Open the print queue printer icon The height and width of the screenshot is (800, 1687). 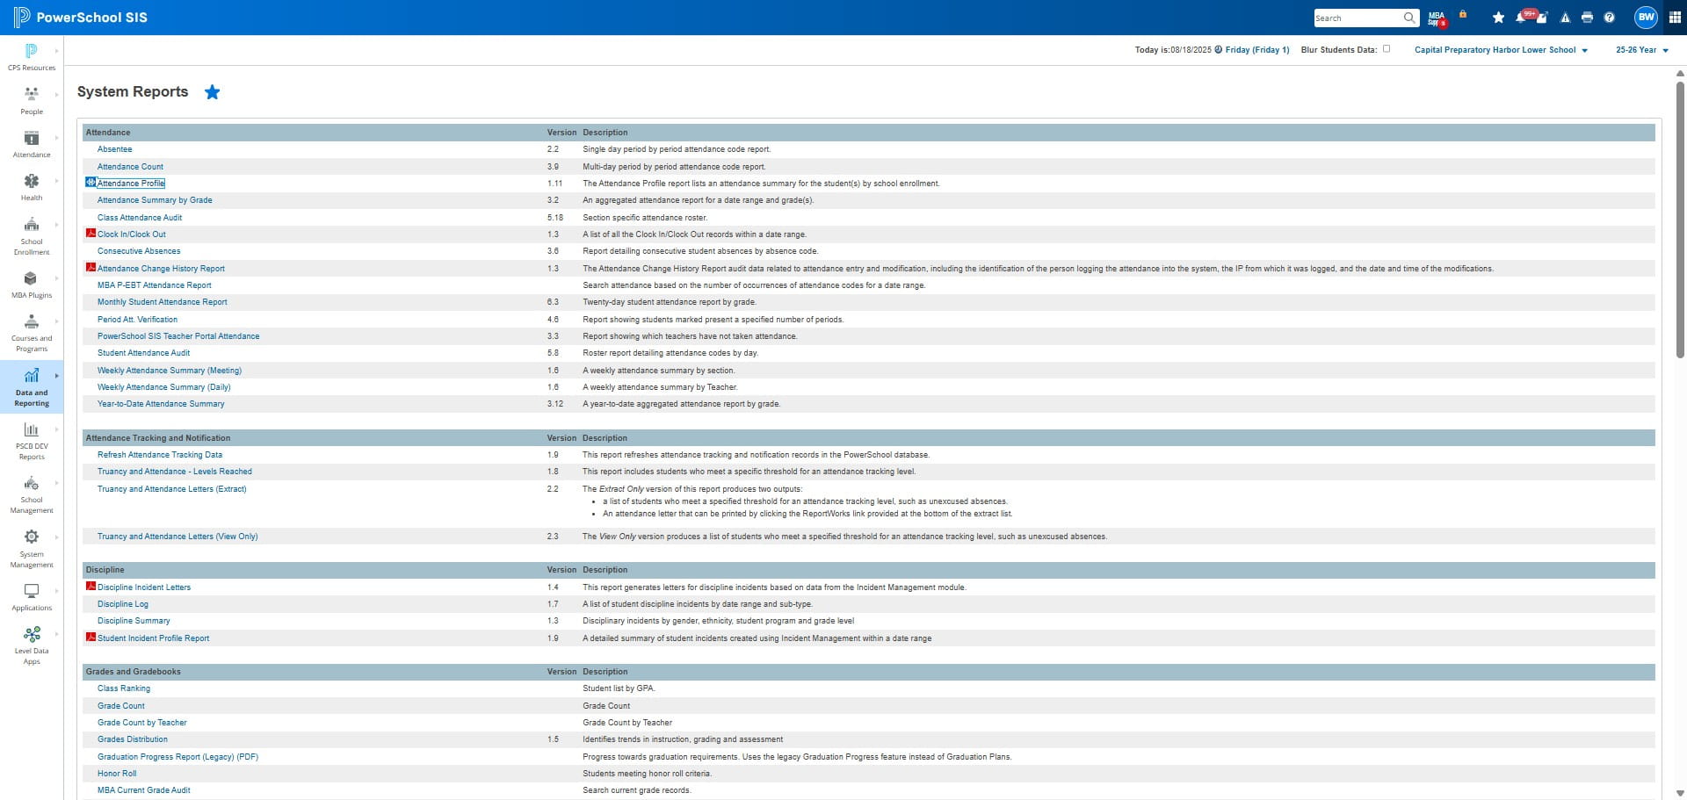1587,18
